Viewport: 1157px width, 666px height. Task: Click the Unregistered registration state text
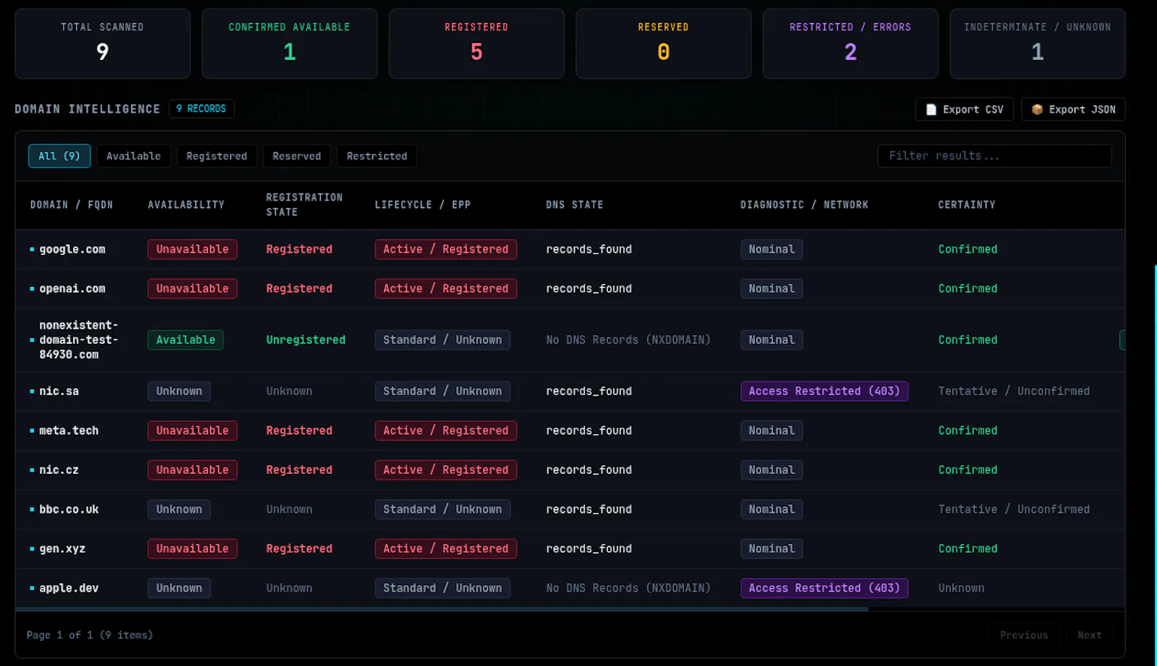(305, 340)
